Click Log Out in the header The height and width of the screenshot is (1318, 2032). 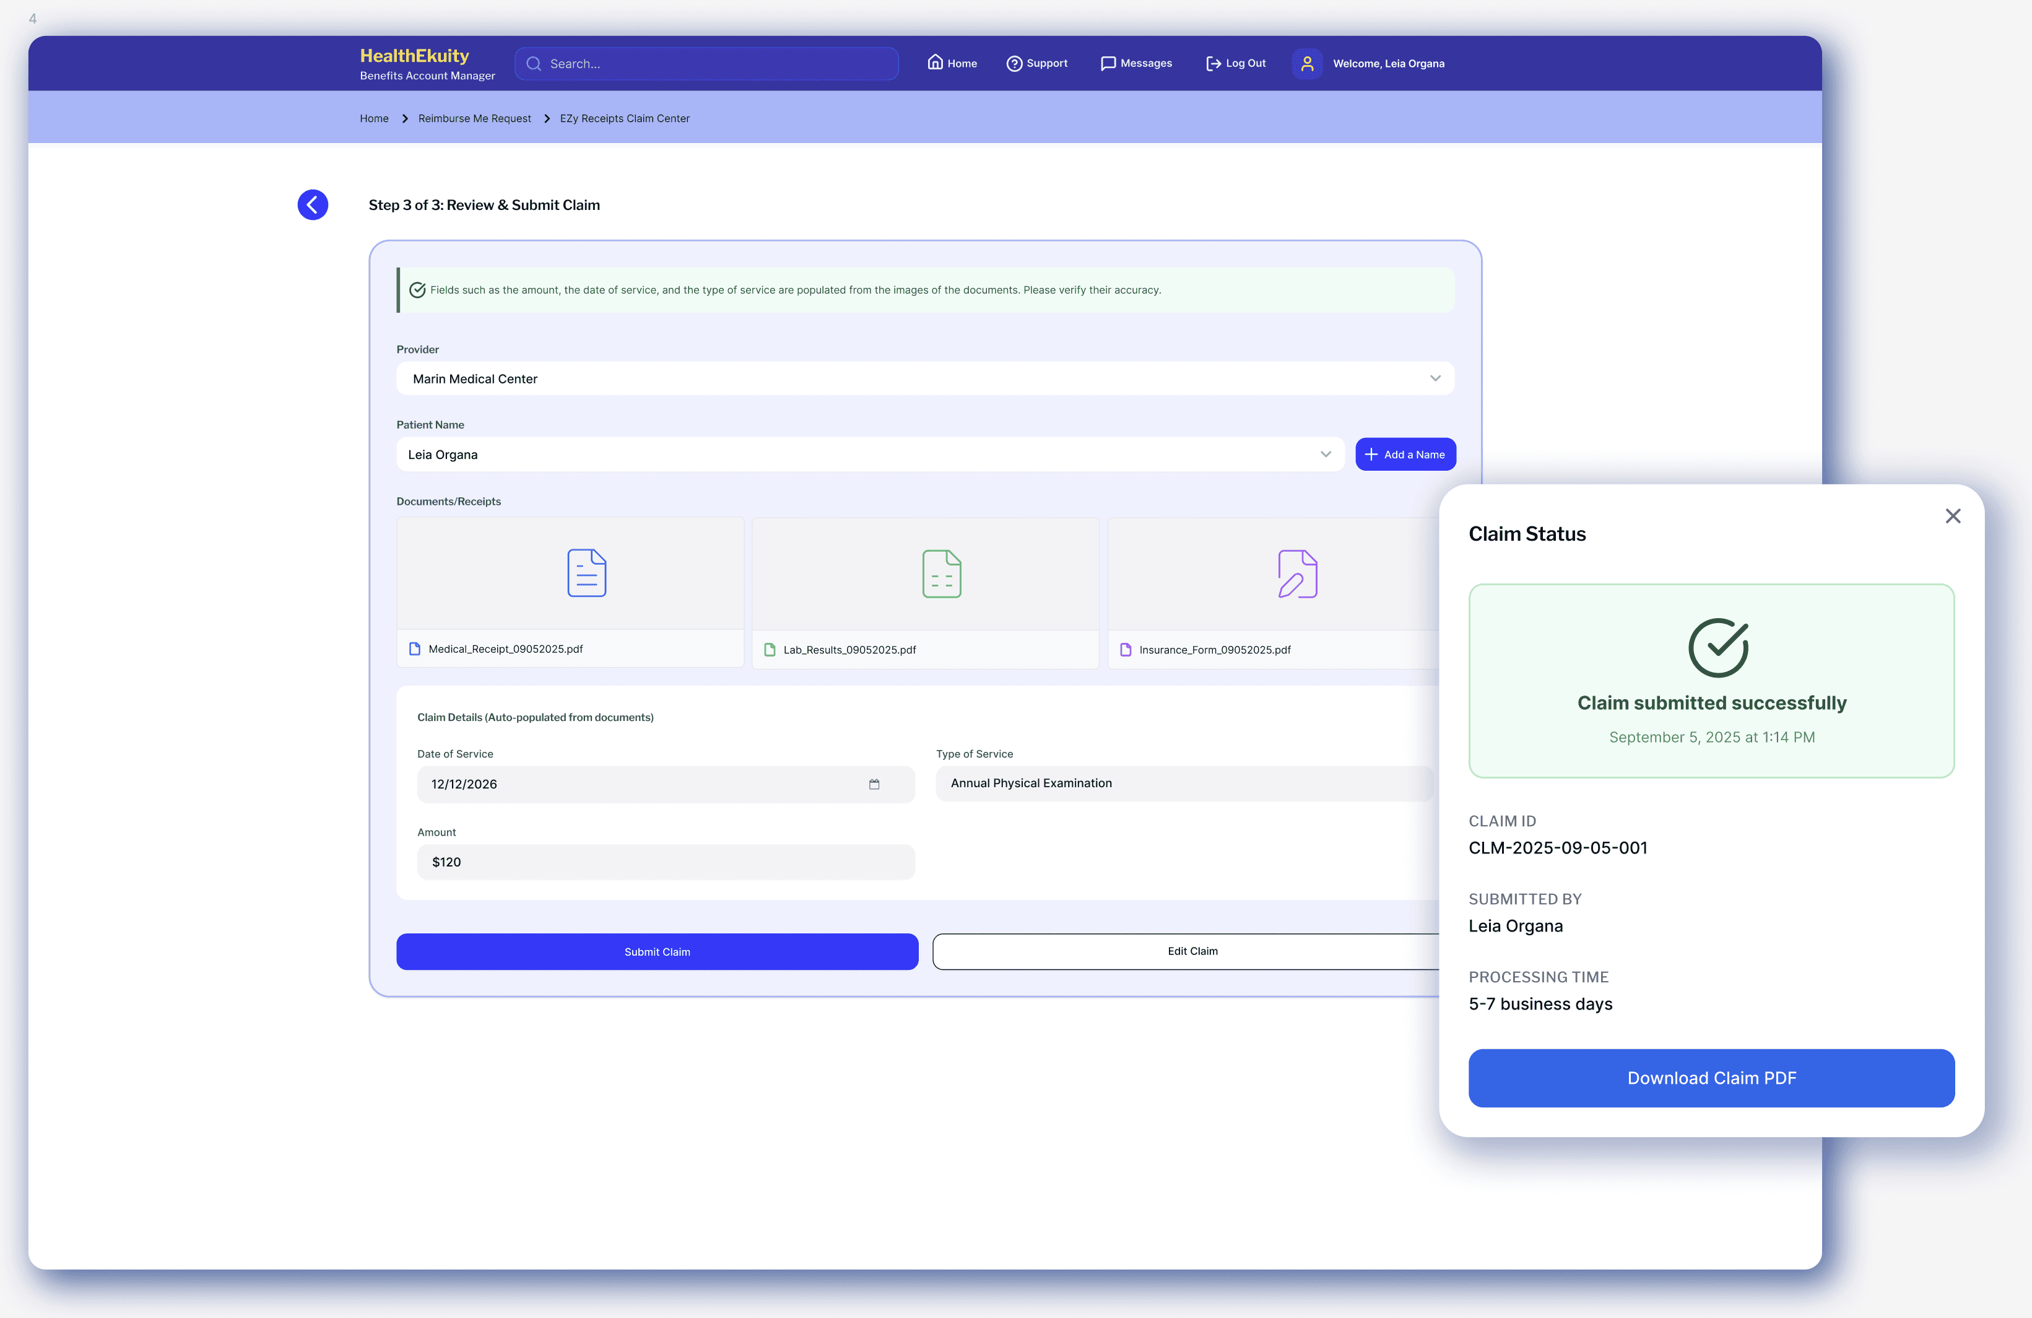(1235, 63)
